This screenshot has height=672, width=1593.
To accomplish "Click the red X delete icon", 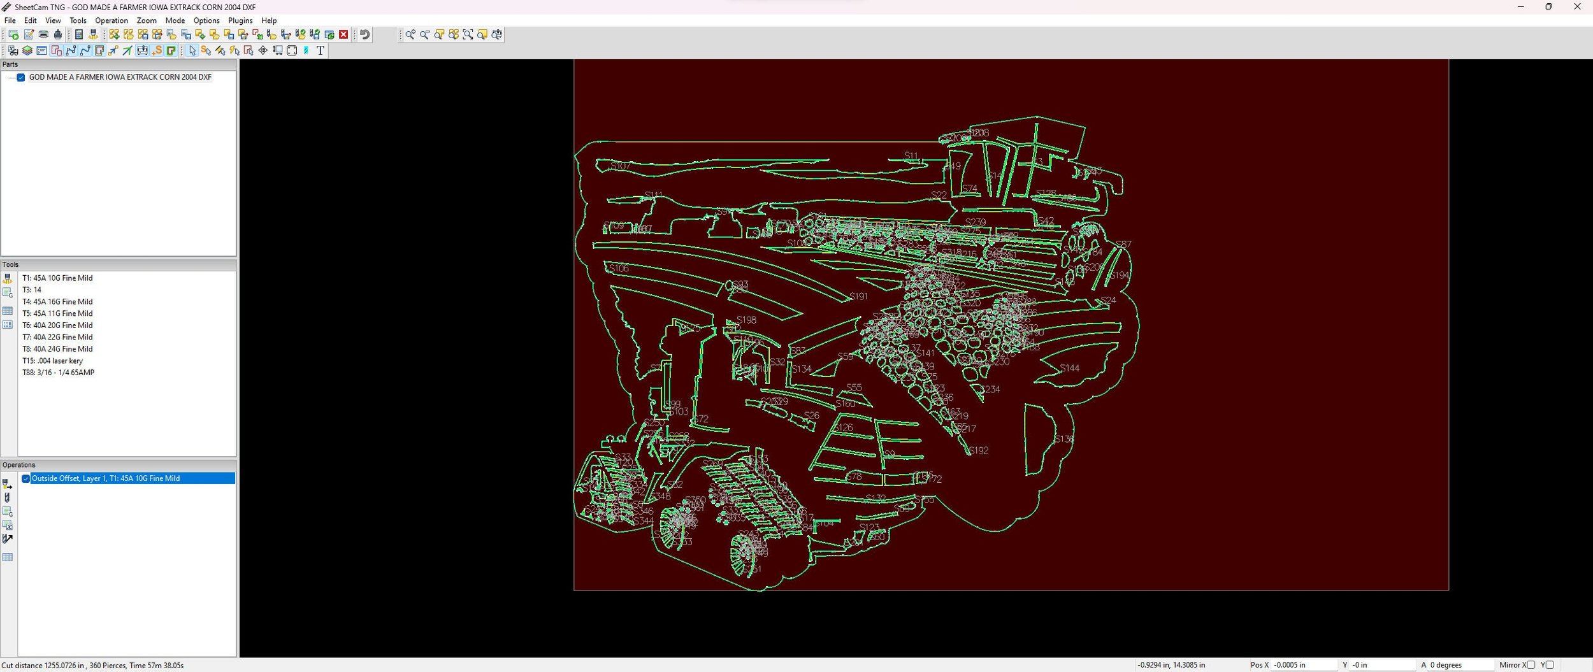I will click(x=343, y=34).
